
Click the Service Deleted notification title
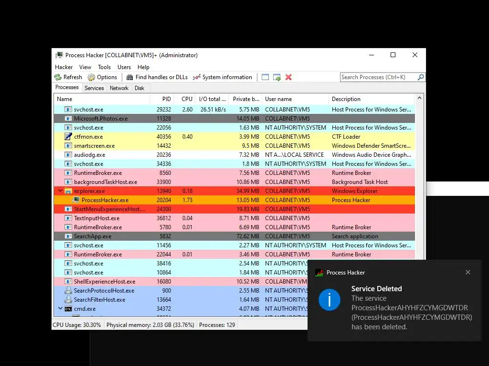pyautogui.click(x=376, y=288)
